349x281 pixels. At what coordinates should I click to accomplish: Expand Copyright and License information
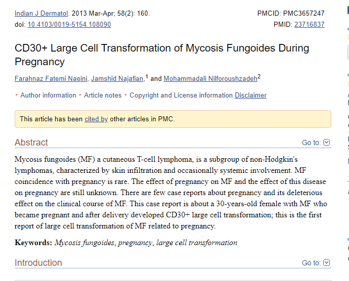coord(181,95)
